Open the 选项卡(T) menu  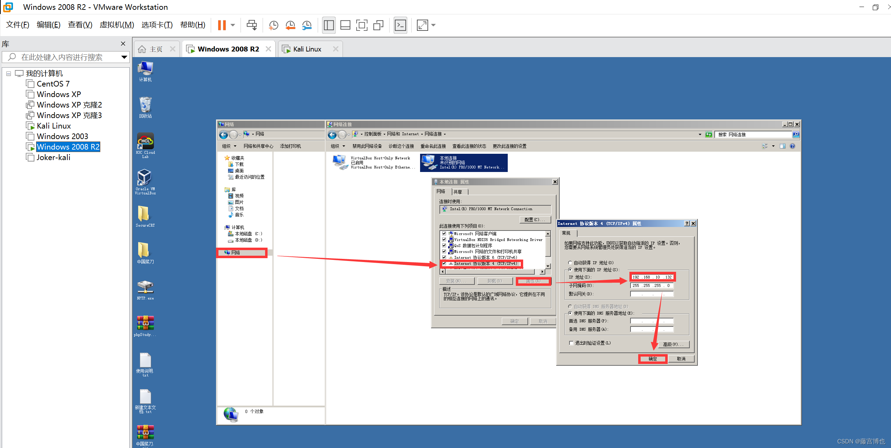click(x=157, y=25)
